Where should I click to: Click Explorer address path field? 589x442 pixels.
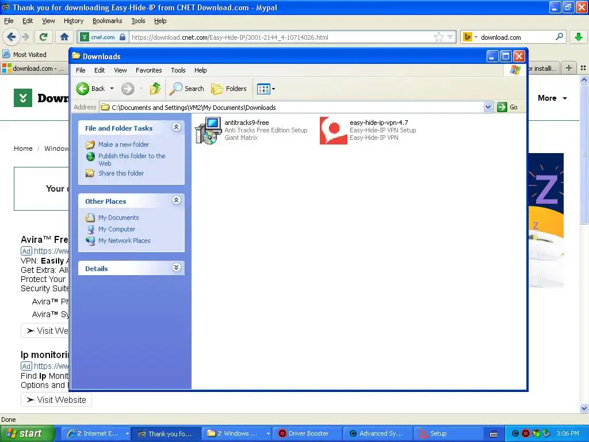[292, 107]
